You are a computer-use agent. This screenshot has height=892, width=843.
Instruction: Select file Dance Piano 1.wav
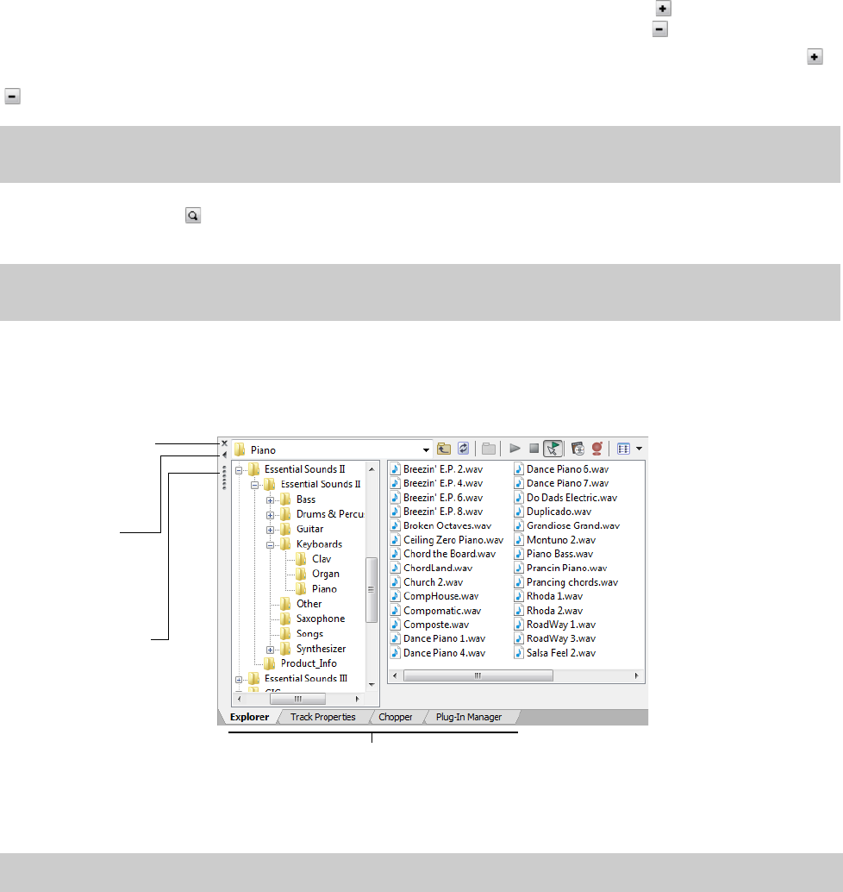pos(438,638)
